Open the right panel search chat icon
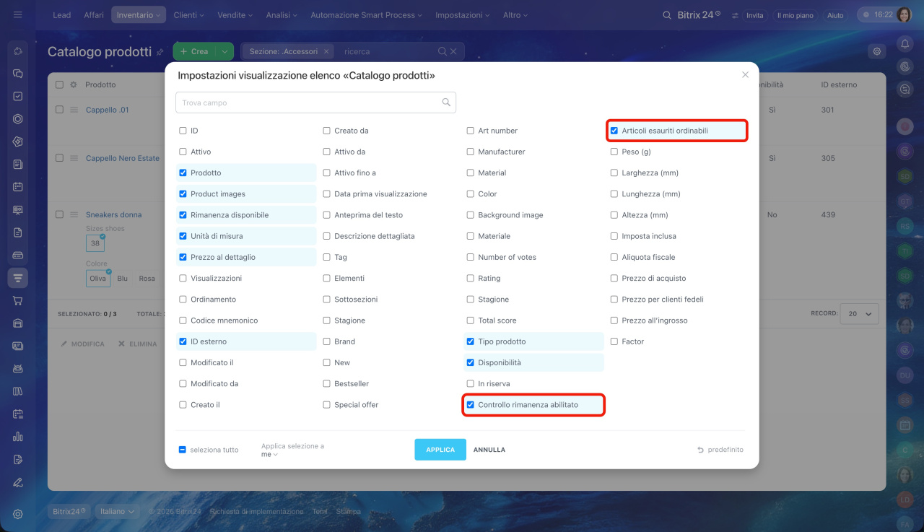The image size is (924, 532). coord(905,90)
